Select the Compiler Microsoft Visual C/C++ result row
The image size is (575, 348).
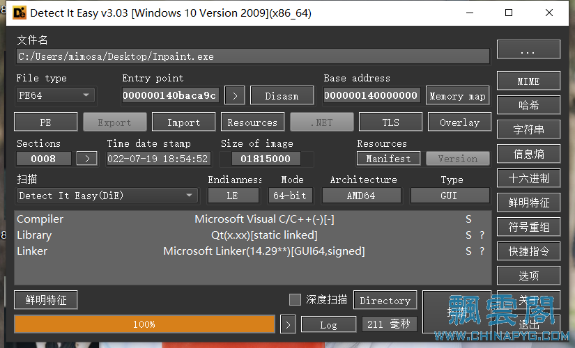click(x=253, y=219)
